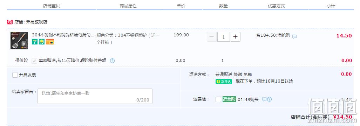This screenshot has width=360, height=126.
Task: Click the 给卖家留言 message text box
Action: [x=95, y=96]
